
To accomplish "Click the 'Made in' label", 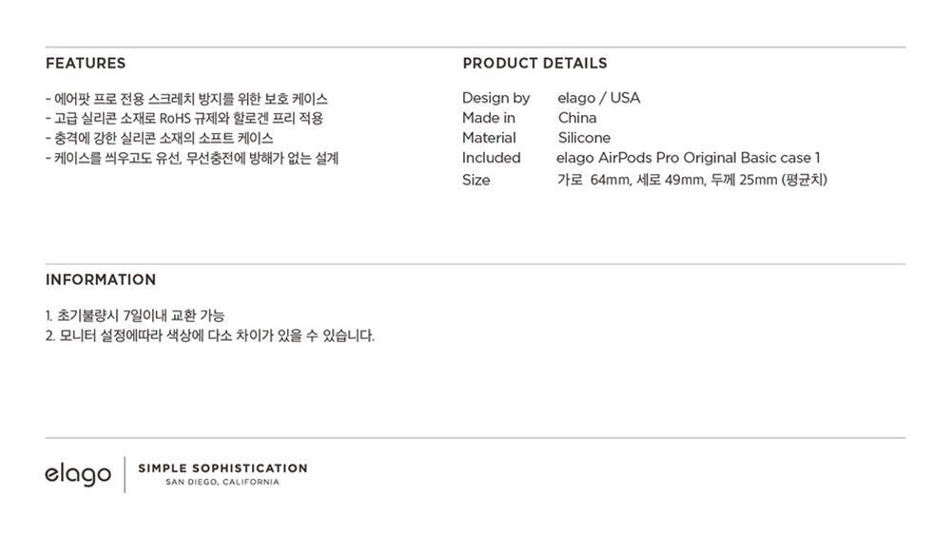I will (x=489, y=118).
